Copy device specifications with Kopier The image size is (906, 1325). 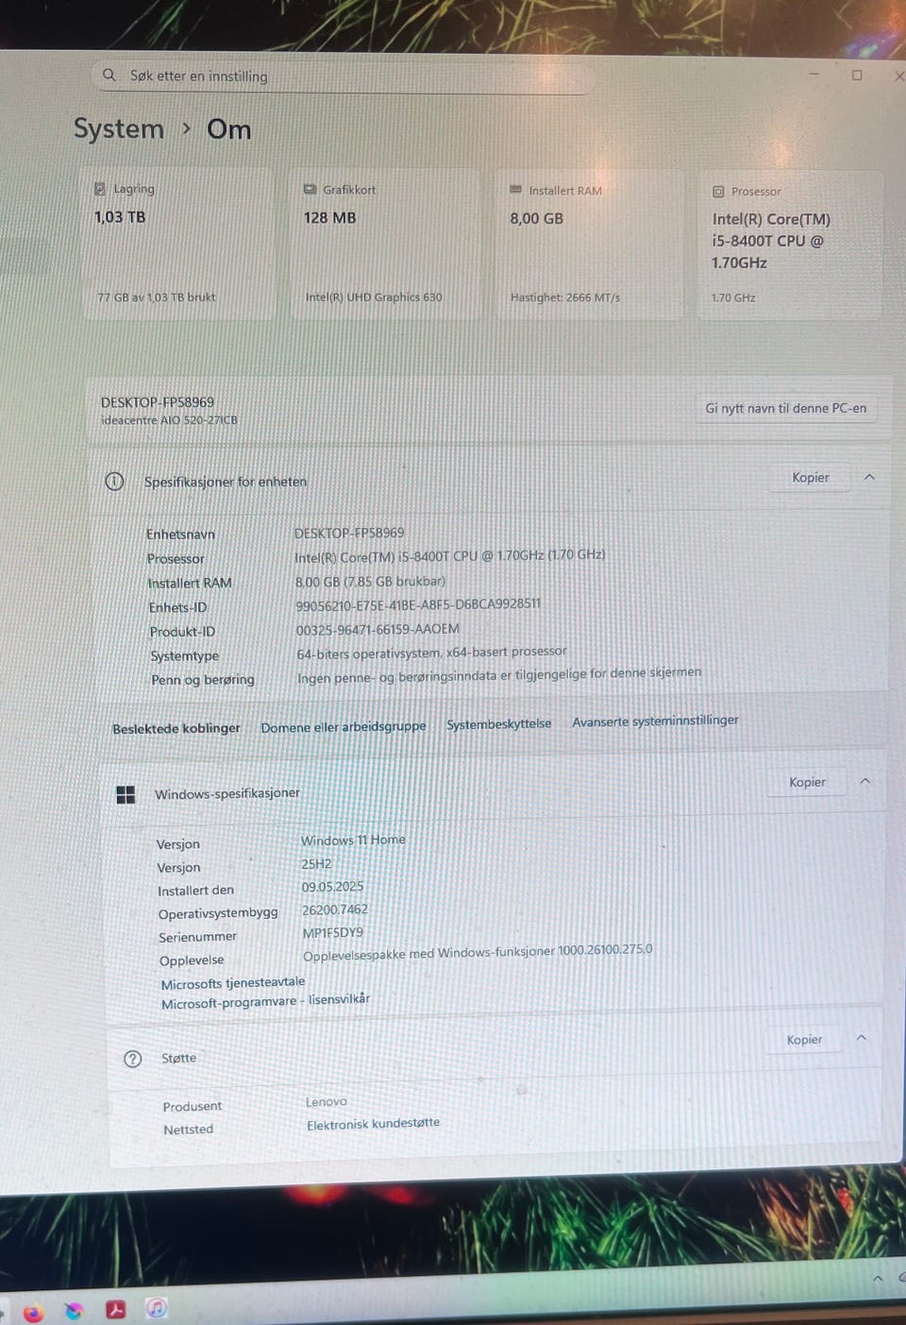(810, 478)
